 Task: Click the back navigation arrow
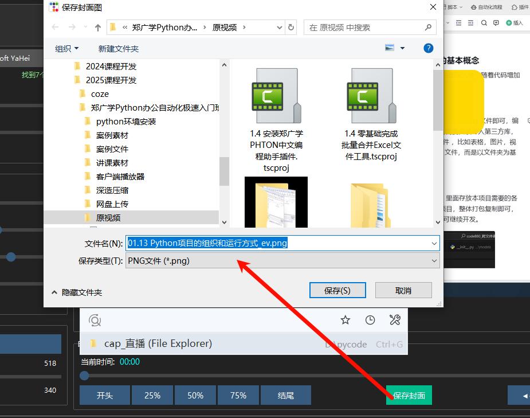(x=56, y=28)
